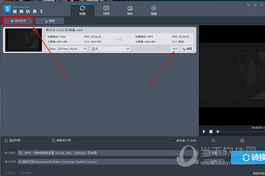Stop the preview playback
The width and height of the screenshot is (265, 176).
(x=211, y=132)
